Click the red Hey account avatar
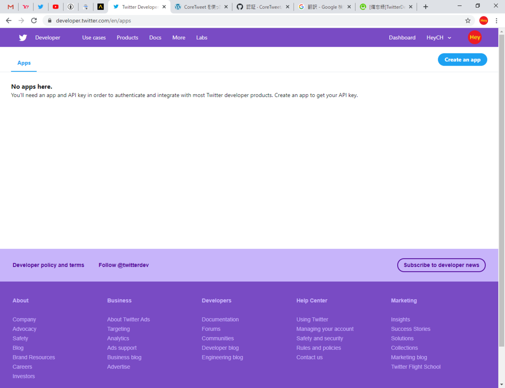The height and width of the screenshot is (388, 505). pos(475,37)
